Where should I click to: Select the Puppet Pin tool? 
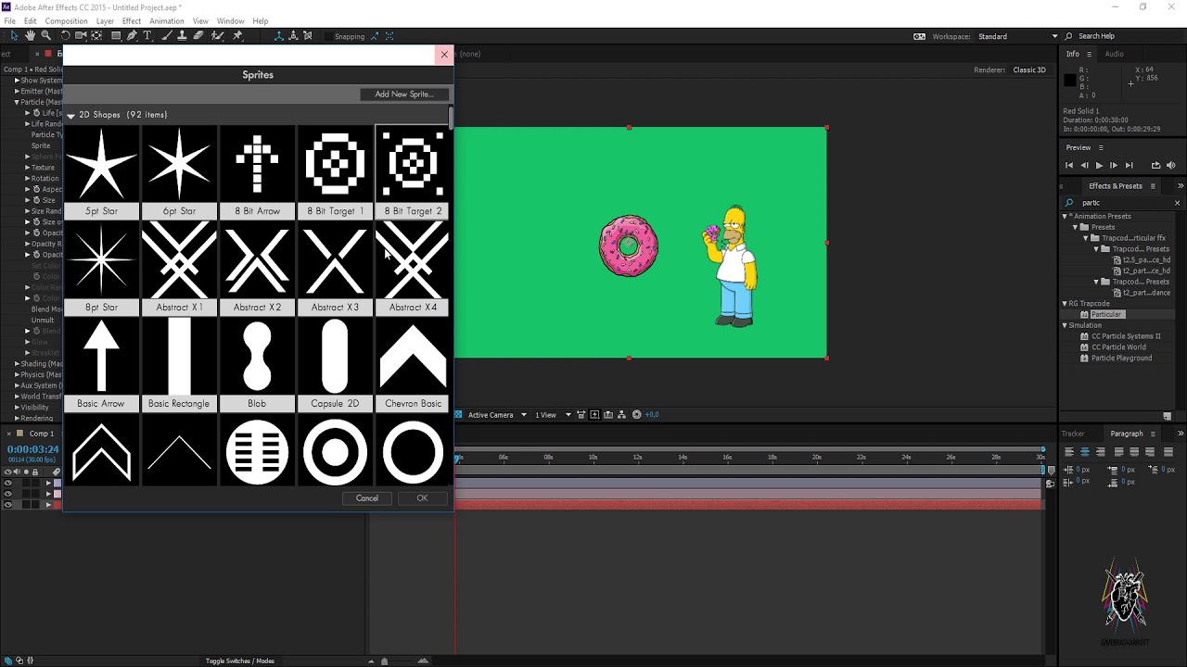coord(237,36)
